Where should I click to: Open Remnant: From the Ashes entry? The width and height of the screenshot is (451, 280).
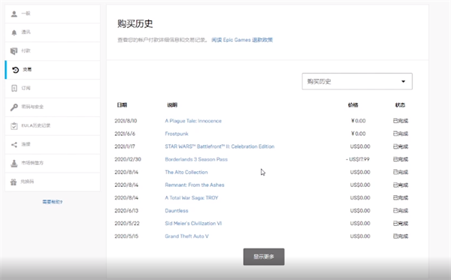[x=195, y=185]
